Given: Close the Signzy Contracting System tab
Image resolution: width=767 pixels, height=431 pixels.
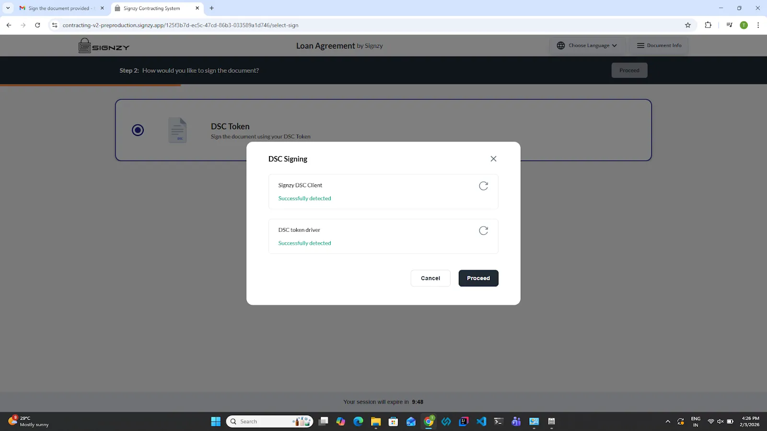Looking at the screenshot, I should (197, 8).
